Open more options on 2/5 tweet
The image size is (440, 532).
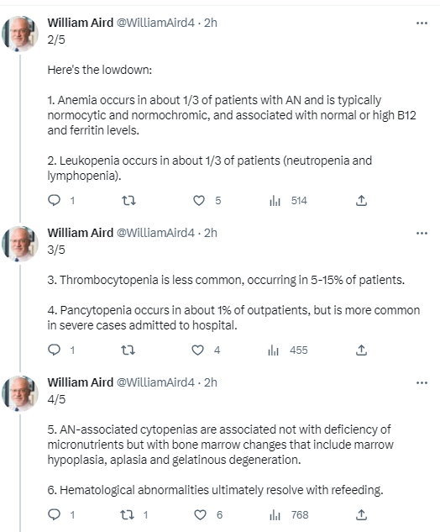(x=422, y=23)
